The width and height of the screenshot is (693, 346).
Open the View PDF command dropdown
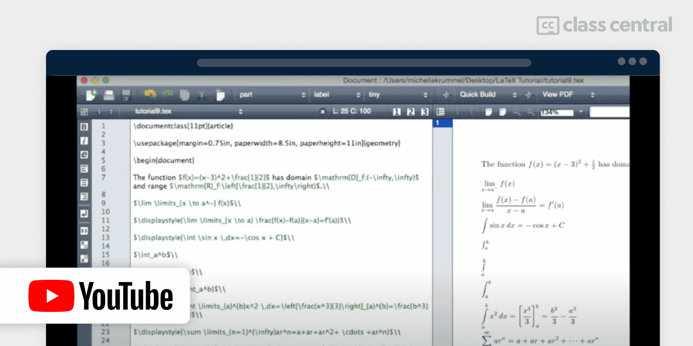568,95
